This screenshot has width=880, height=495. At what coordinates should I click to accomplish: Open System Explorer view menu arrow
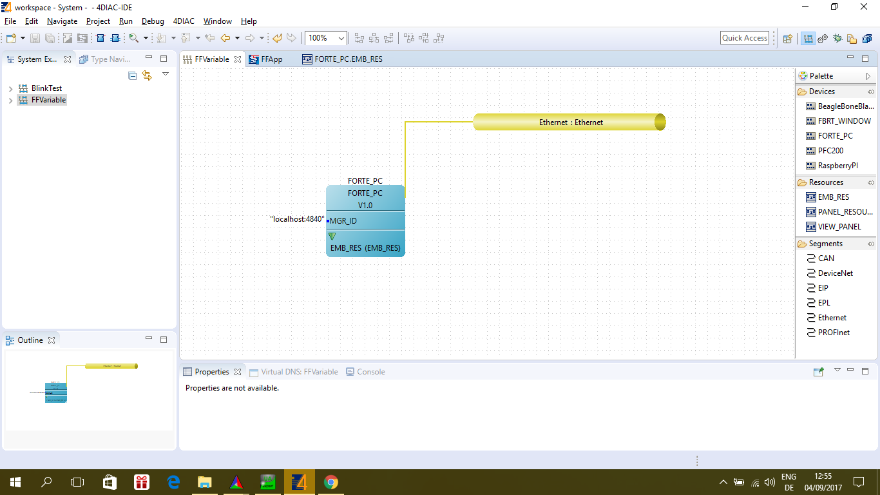(166, 74)
